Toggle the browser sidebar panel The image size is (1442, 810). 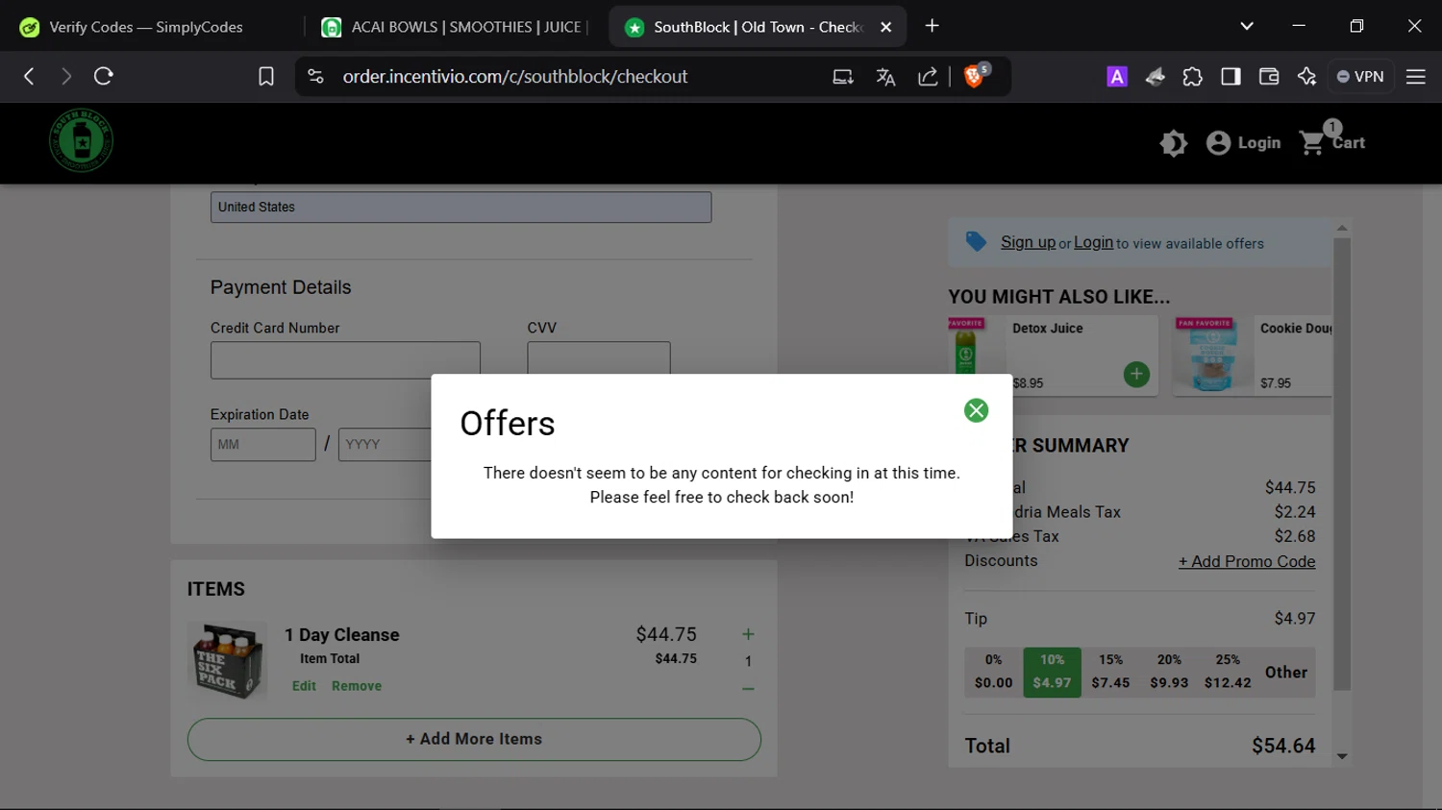point(1231,77)
